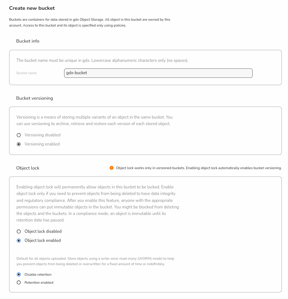Enable retention with the Retention enabled option
The image size is (288, 299).
coord(19,283)
